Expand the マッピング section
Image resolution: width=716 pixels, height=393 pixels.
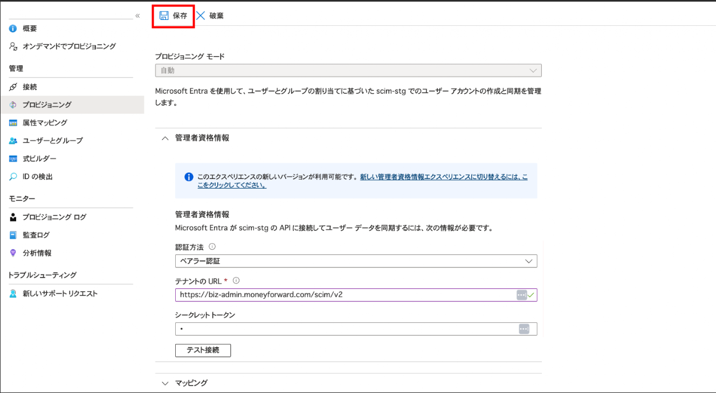point(165,383)
